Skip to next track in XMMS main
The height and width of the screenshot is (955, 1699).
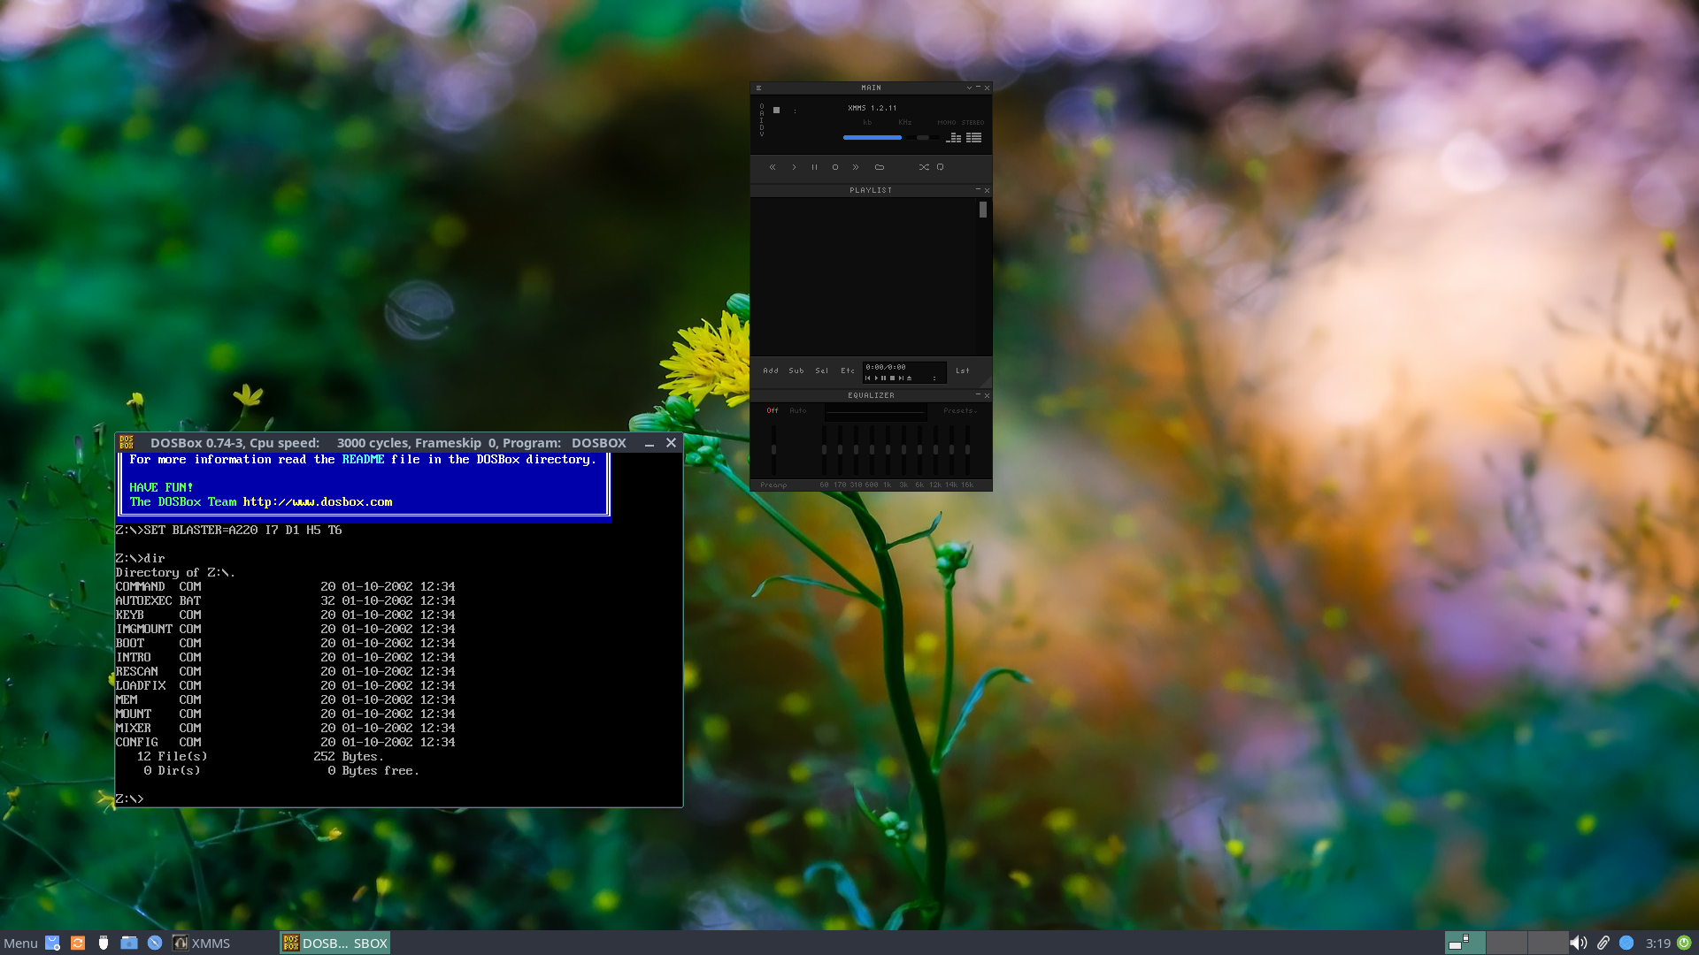[x=856, y=166]
